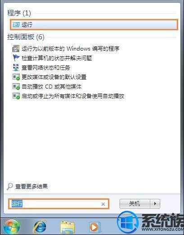Click the magnifier icon by 查看更多结果
Screen dimensions: 184x235
click(10, 187)
